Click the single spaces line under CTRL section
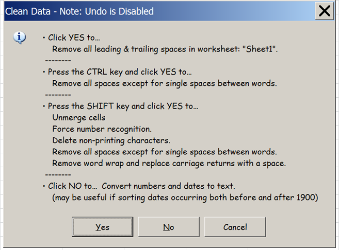This screenshot has width=339, height=250. click(165, 83)
